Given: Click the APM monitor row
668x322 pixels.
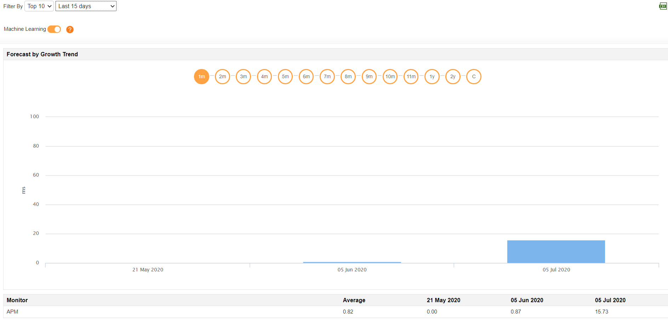Looking at the screenshot, I should tap(12, 312).
